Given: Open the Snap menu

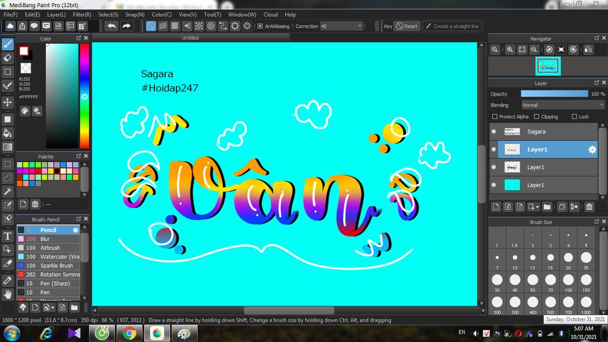Looking at the screenshot, I should tap(135, 14).
